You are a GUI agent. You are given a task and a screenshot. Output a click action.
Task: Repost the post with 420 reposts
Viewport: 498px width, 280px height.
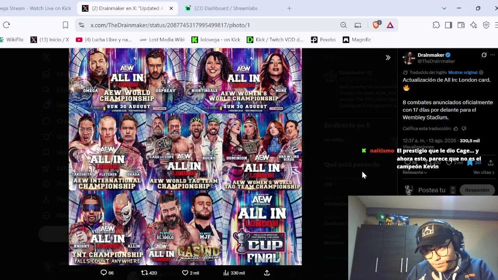pyautogui.click(x=149, y=273)
